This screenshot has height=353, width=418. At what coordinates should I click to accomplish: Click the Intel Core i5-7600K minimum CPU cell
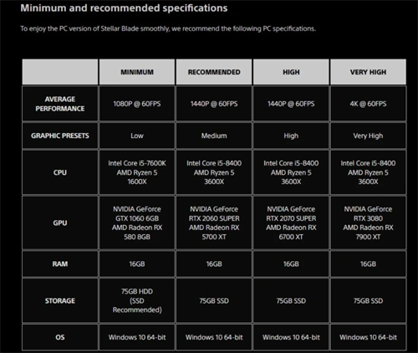[137, 172]
